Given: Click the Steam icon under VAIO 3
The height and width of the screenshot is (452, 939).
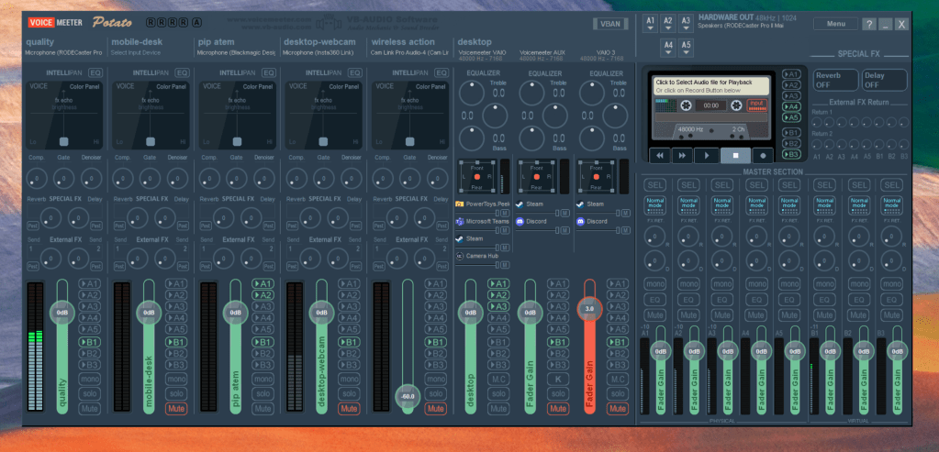Looking at the screenshot, I should [x=580, y=204].
